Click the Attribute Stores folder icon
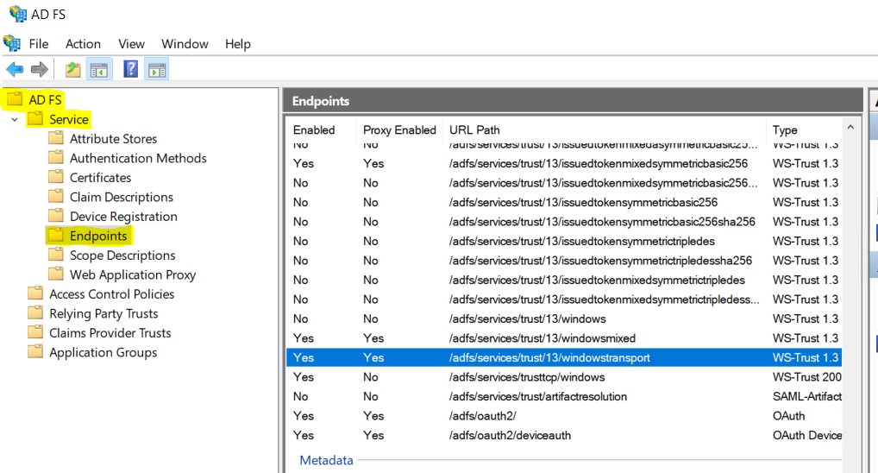 [56, 138]
